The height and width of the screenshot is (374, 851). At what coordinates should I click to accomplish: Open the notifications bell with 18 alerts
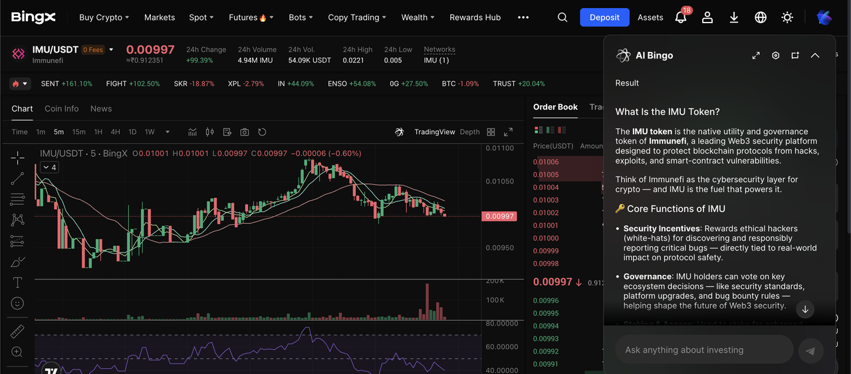681,18
